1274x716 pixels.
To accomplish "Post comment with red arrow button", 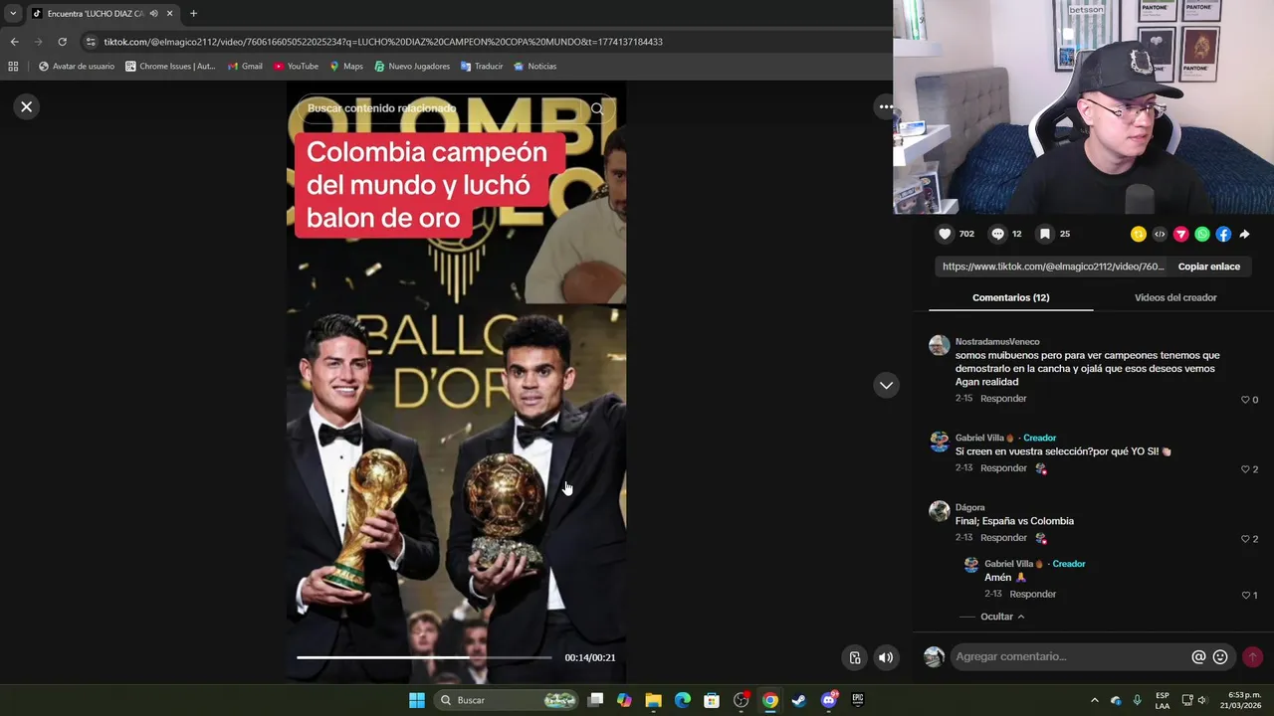I will coord(1252,657).
